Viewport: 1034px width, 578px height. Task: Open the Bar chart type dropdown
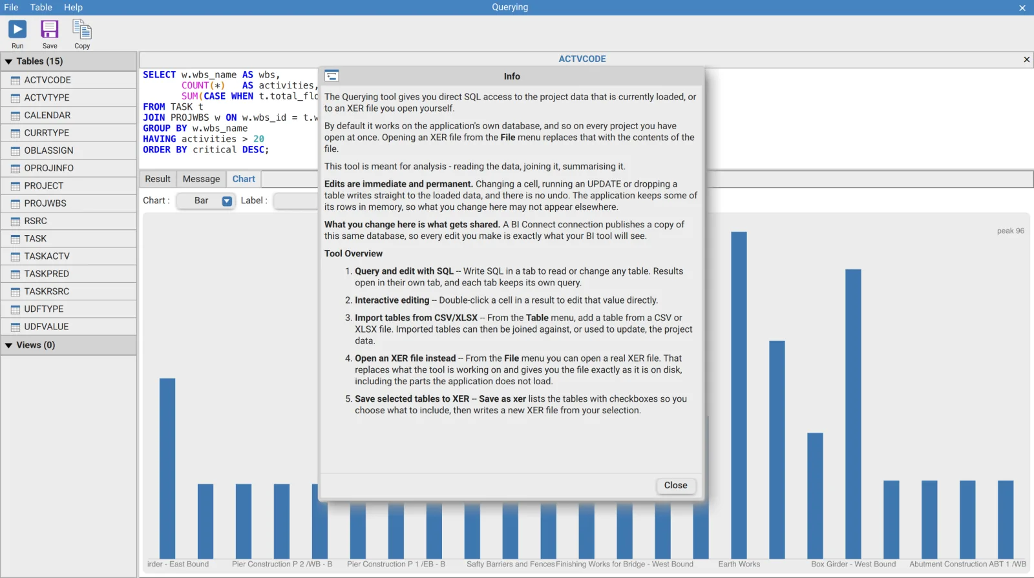(206, 201)
